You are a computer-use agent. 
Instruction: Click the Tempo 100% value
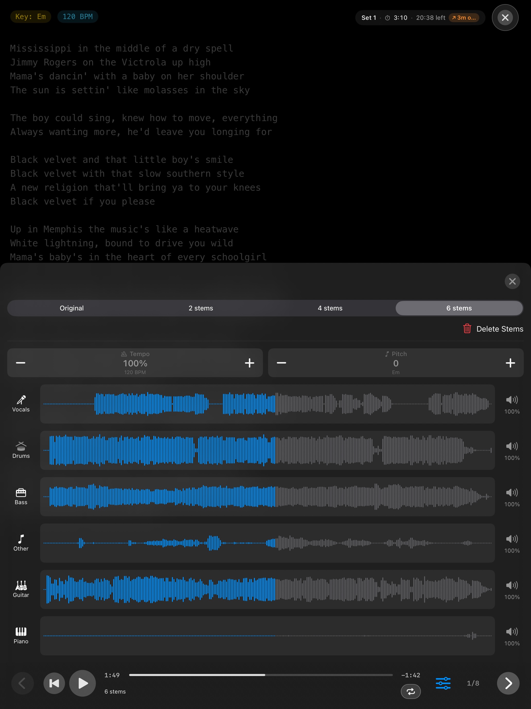point(135,363)
